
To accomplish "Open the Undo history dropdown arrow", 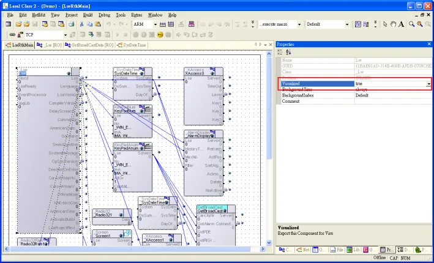I will tap(114, 24).
